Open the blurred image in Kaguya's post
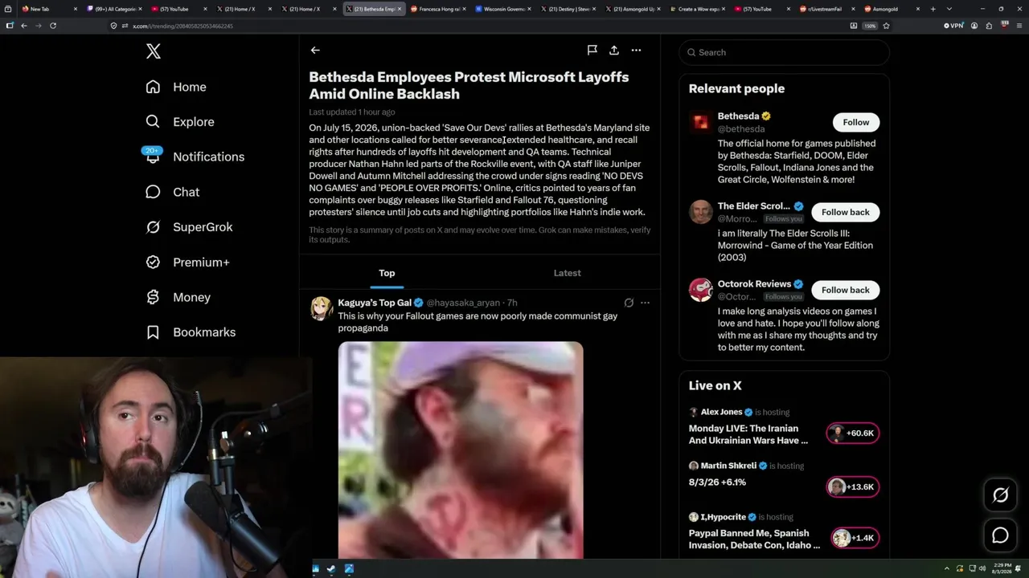The image size is (1029, 578). [461, 450]
